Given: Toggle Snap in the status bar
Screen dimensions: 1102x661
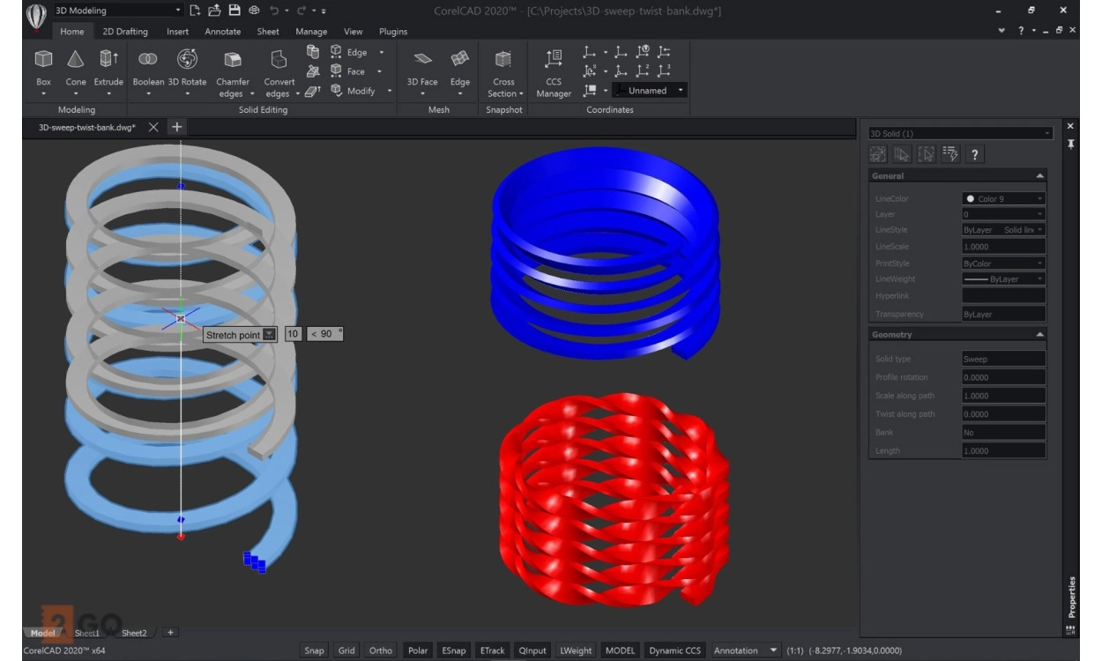Looking at the screenshot, I should (x=314, y=650).
